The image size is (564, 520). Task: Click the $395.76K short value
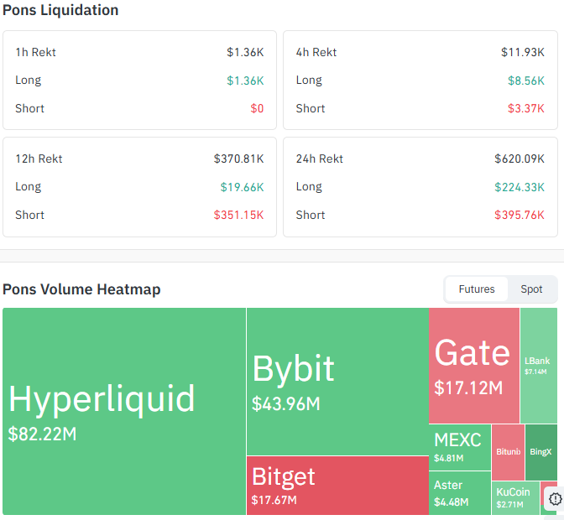(520, 215)
